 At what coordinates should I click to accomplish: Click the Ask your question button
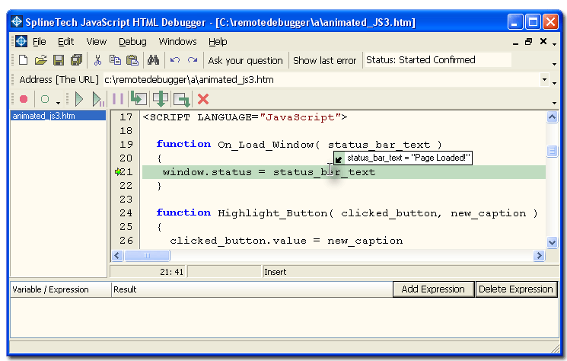point(245,60)
